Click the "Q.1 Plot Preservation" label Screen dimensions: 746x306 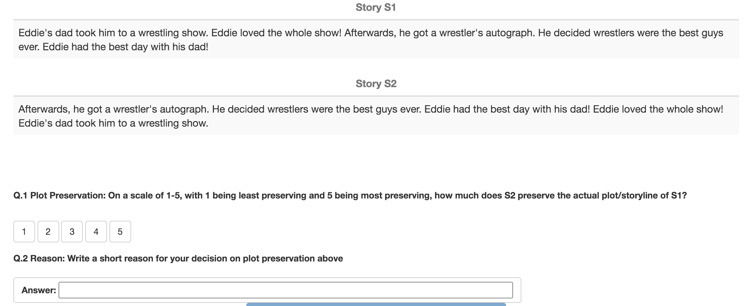[x=59, y=195]
